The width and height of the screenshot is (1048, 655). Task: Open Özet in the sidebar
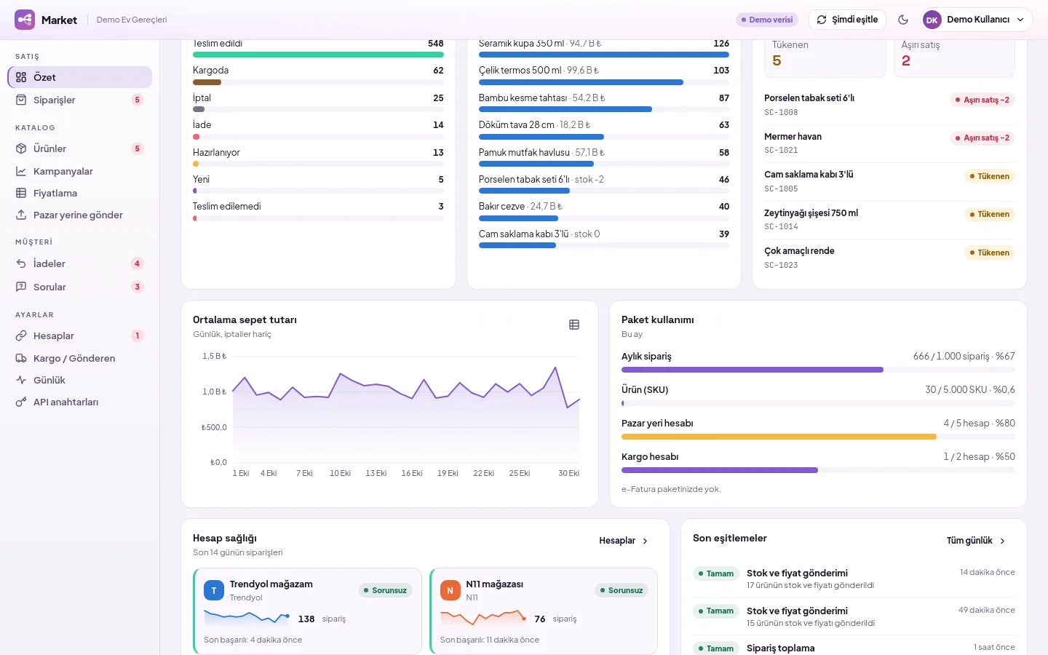(80, 77)
